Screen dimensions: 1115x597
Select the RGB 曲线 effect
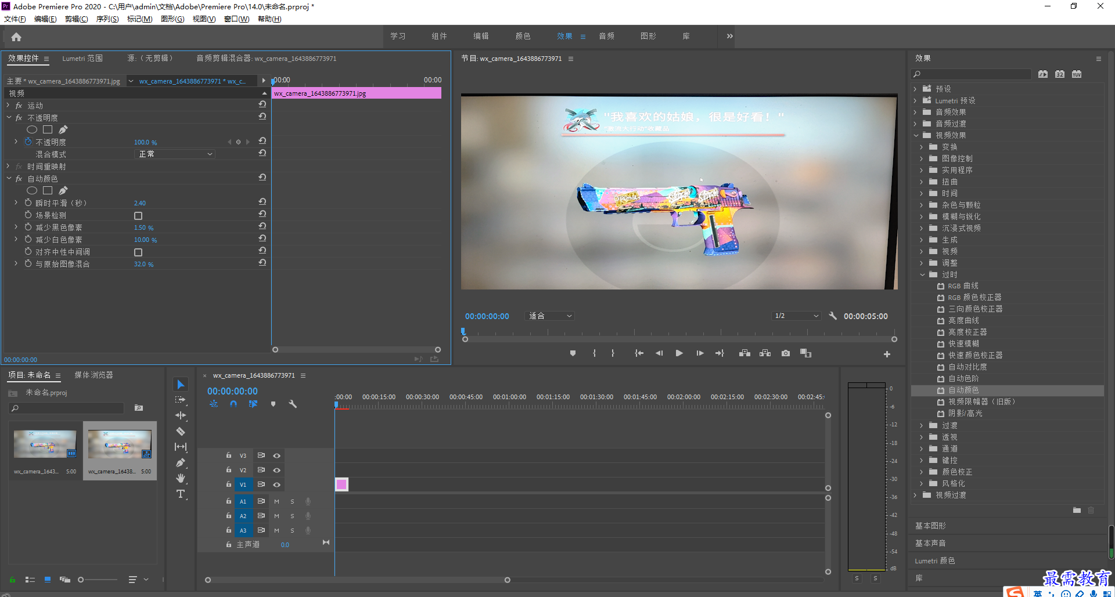pyautogui.click(x=963, y=285)
